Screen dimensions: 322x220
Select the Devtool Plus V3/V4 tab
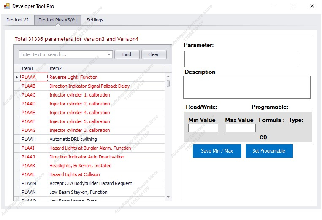(x=58, y=20)
